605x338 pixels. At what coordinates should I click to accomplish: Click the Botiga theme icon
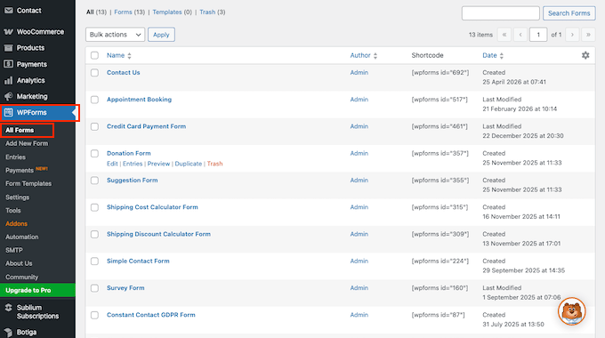pyautogui.click(x=9, y=332)
